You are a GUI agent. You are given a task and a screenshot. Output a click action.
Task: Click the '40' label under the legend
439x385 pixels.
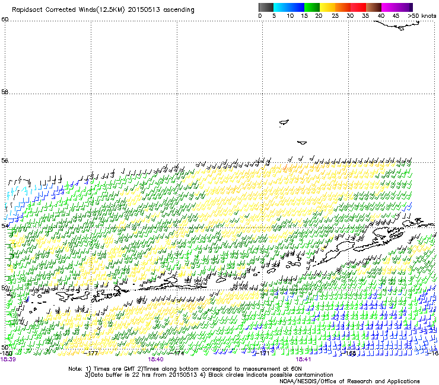click(381, 16)
